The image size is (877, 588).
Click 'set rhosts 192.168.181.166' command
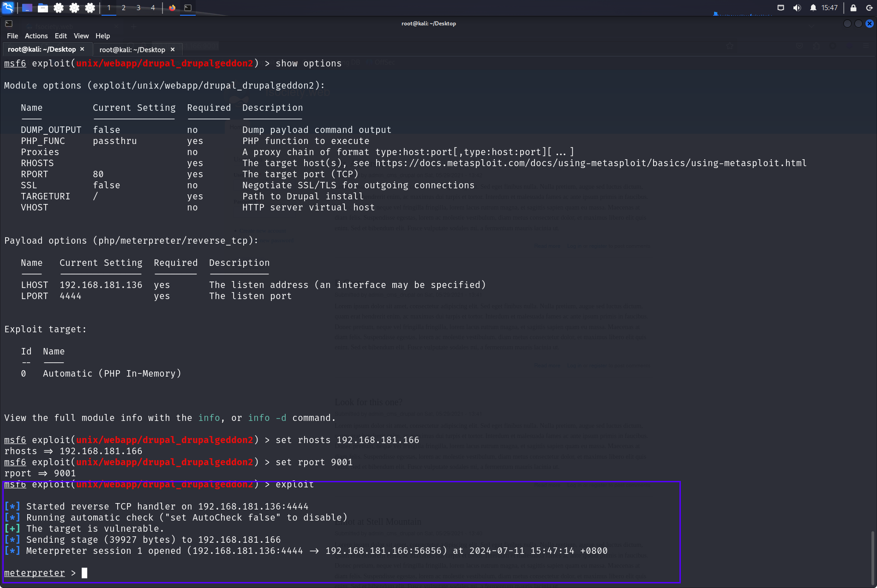click(x=348, y=440)
